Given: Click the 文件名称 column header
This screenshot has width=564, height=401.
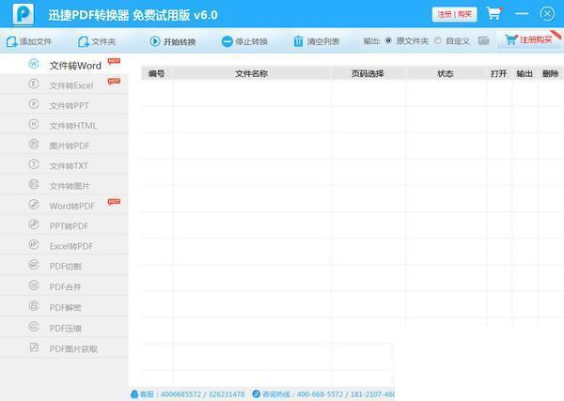Looking at the screenshot, I should coord(251,73).
